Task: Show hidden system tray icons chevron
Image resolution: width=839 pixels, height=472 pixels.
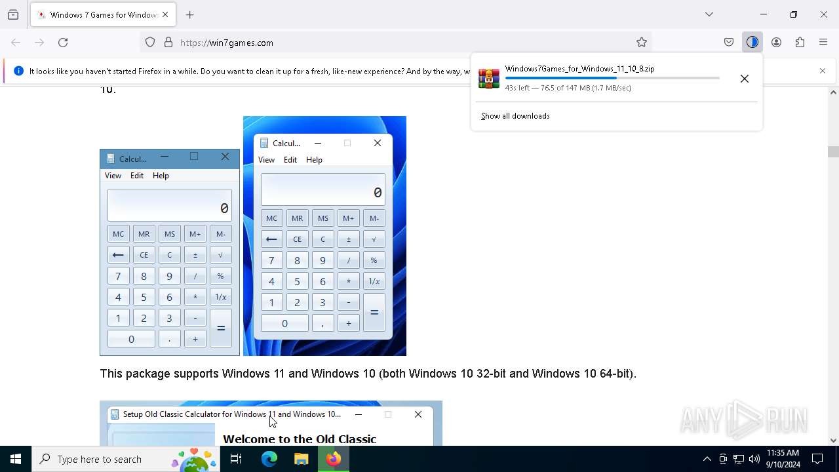Action: 707,459
